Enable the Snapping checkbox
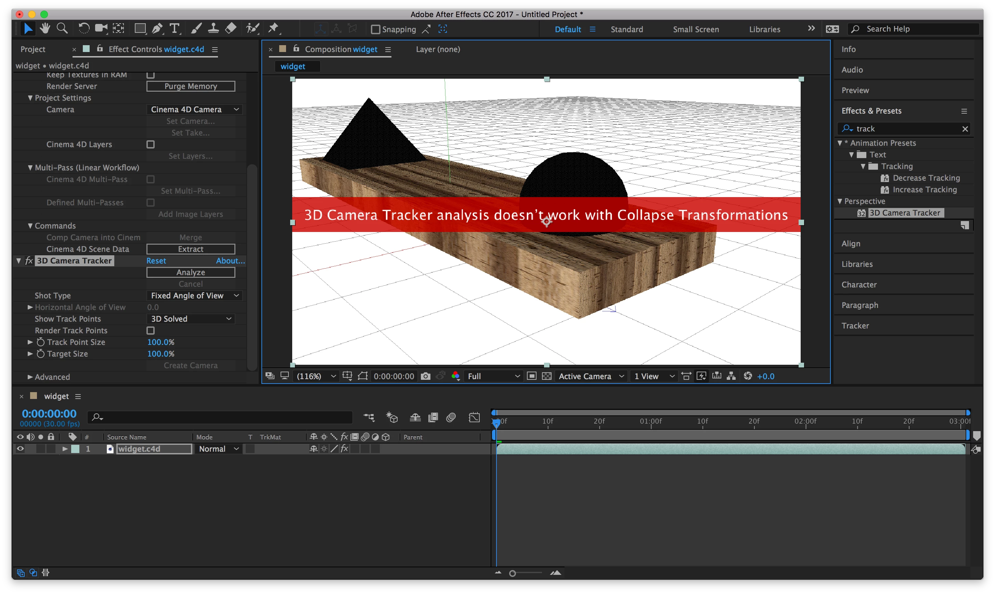This screenshot has height=594, width=995. coord(375,29)
